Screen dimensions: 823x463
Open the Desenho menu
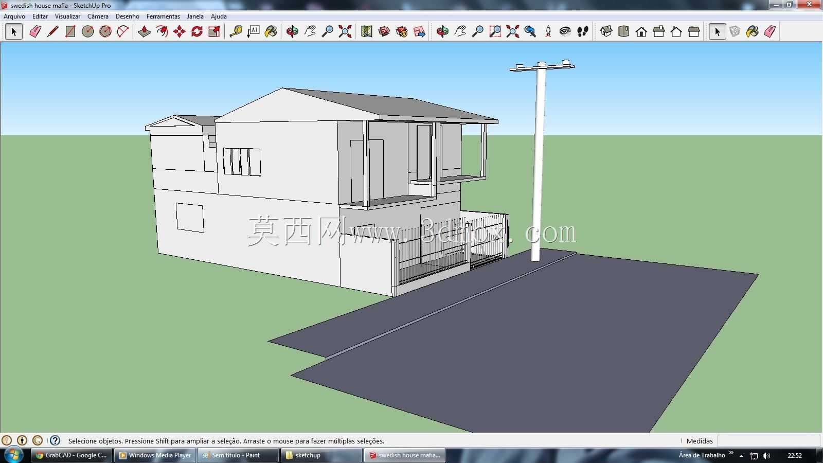[x=128, y=16]
